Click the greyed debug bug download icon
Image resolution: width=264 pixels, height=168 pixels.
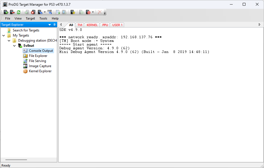tap(64, 12)
